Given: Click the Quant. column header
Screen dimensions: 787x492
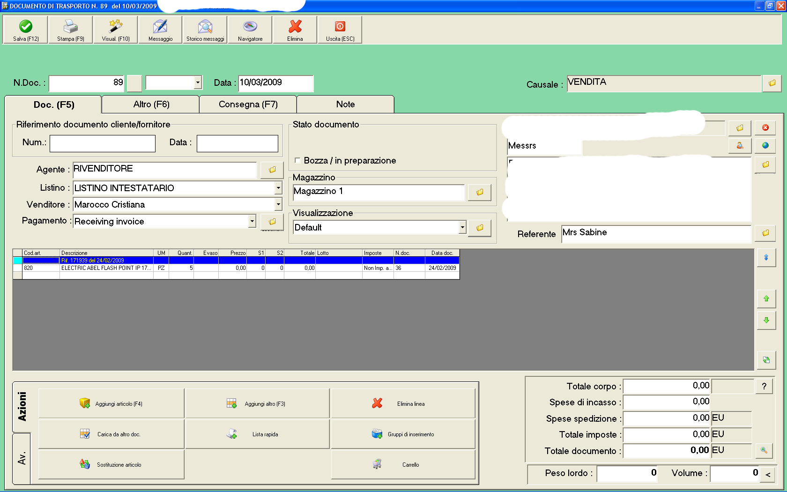Looking at the screenshot, I should tap(181, 253).
